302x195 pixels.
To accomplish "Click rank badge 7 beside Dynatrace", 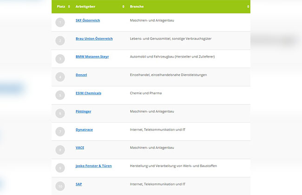I will click(x=60, y=132).
